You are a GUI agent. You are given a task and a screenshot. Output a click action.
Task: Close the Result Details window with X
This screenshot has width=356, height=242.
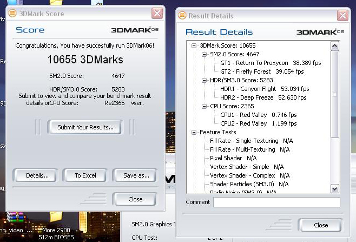coord(342,16)
